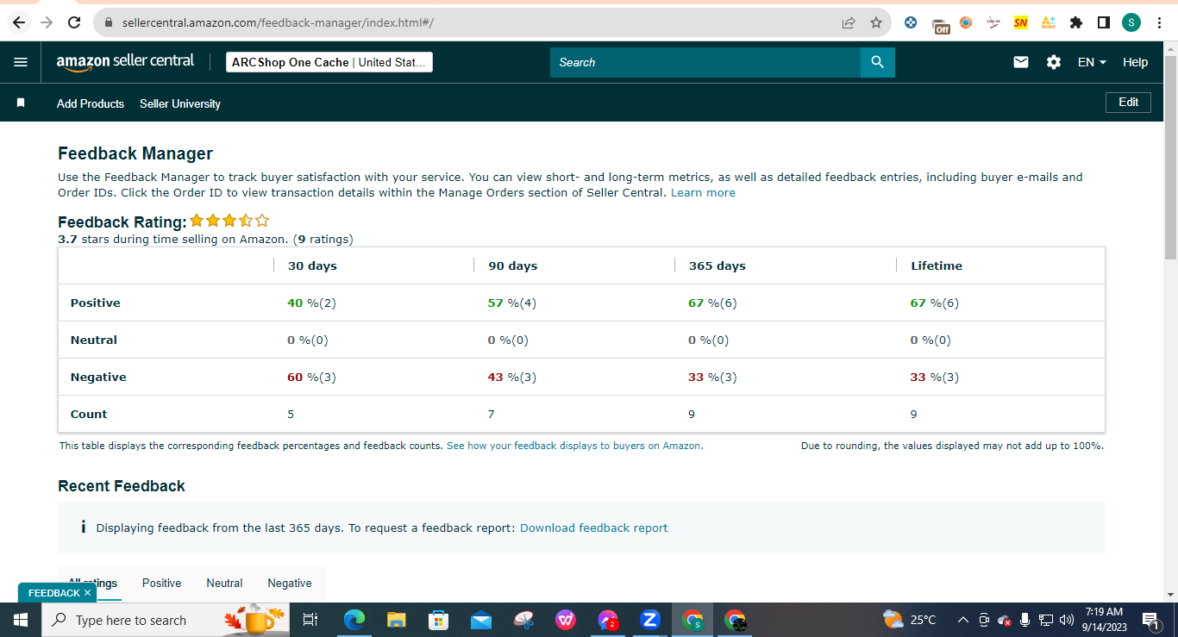
Task: Click the A+ Scout extension icon
Action: click(1048, 22)
